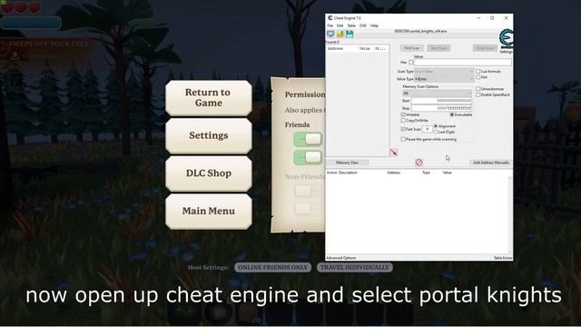
Task: Open Memory View
Action: pyautogui.click(x=347, y=163)
